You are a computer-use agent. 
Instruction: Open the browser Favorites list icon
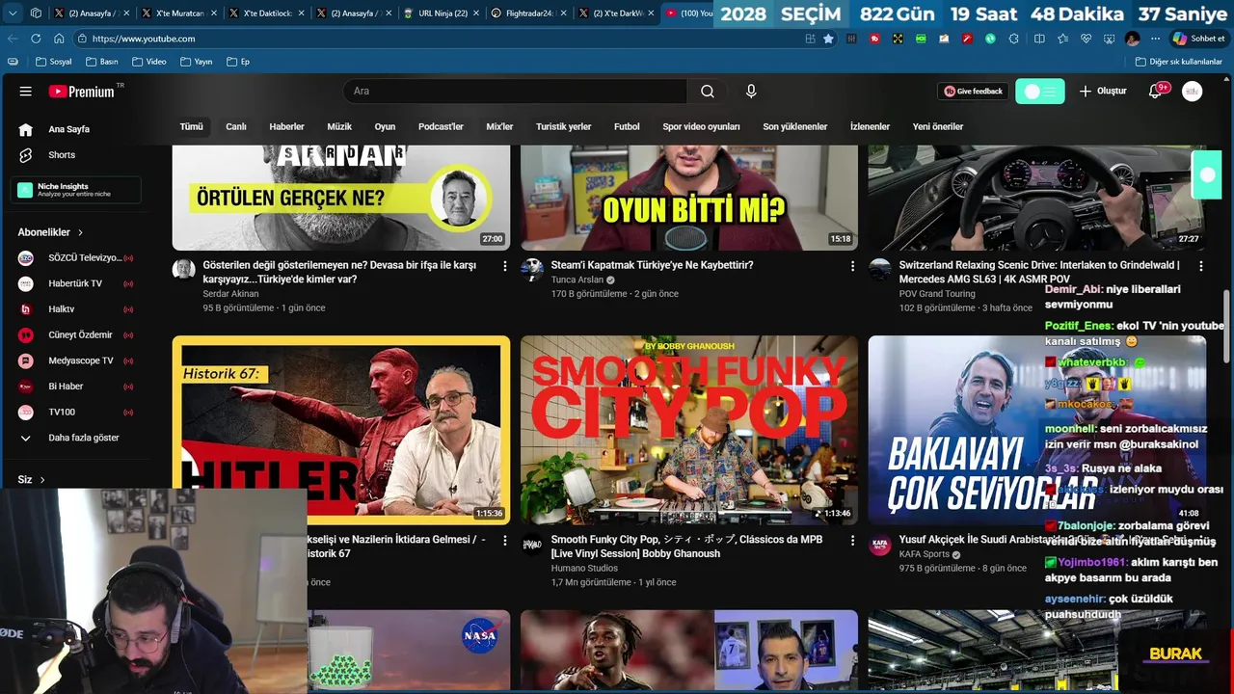(1062, 39)
